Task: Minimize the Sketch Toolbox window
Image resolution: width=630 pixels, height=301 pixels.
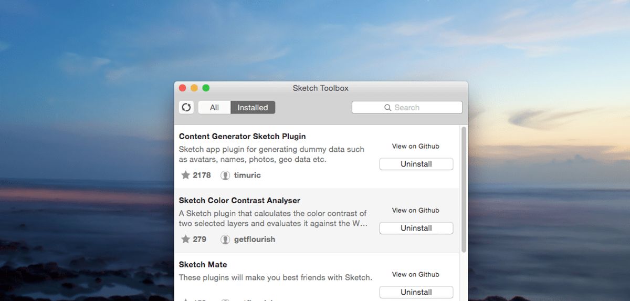Action: tap(194, 88)
